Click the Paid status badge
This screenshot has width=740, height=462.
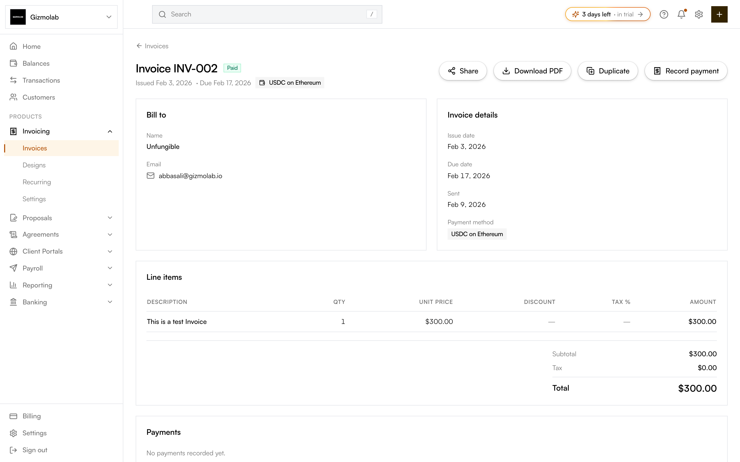click(x=232, y=68)
